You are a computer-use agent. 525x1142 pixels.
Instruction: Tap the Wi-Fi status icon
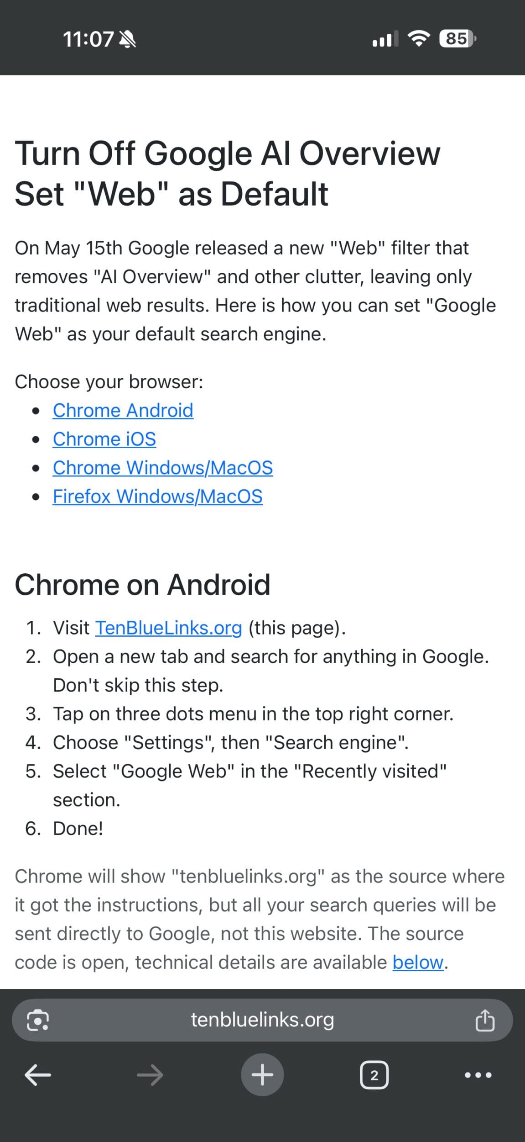[419, 39]
